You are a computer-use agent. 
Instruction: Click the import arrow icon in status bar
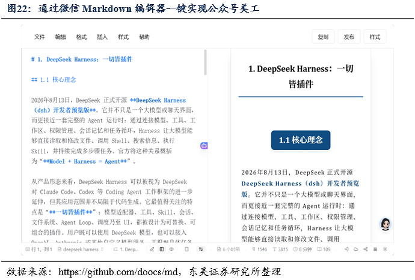click(346, 249)
